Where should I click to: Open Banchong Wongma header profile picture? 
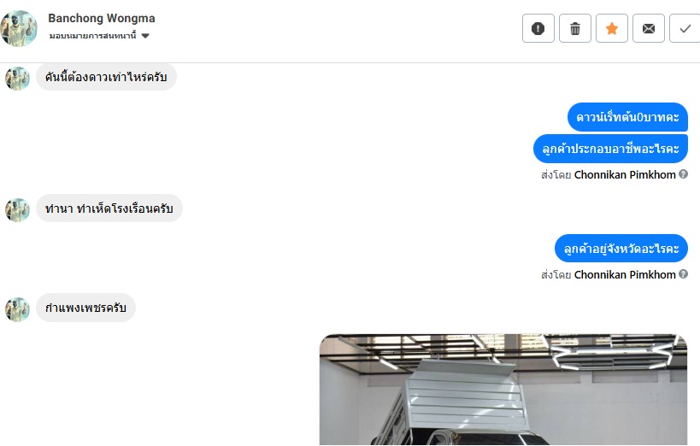[19, 28]
